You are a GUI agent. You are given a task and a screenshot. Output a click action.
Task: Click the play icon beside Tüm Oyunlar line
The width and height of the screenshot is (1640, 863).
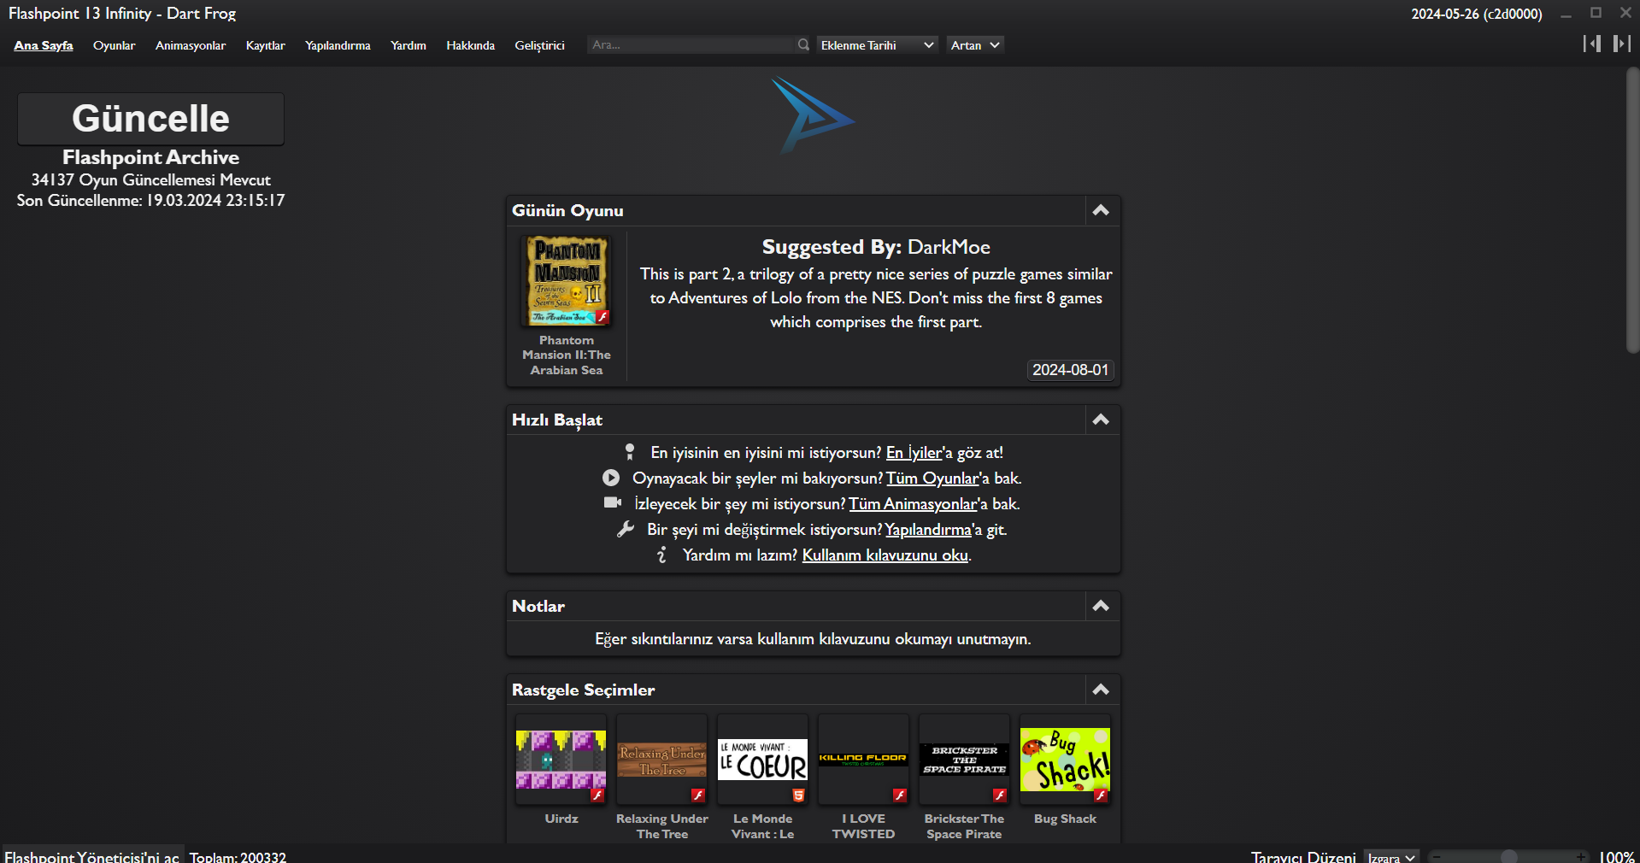pyautogui.click(x=611, y=478)
